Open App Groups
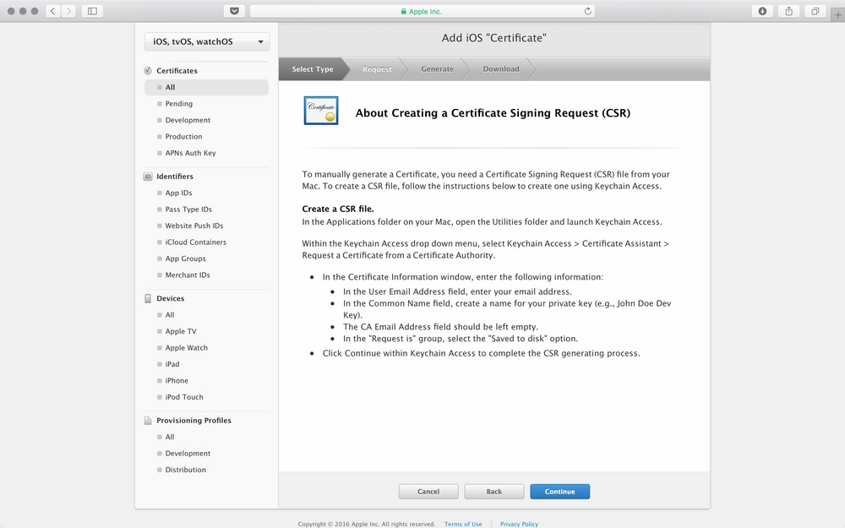Screen dimensions: 845x528 [x=185, y=259]
